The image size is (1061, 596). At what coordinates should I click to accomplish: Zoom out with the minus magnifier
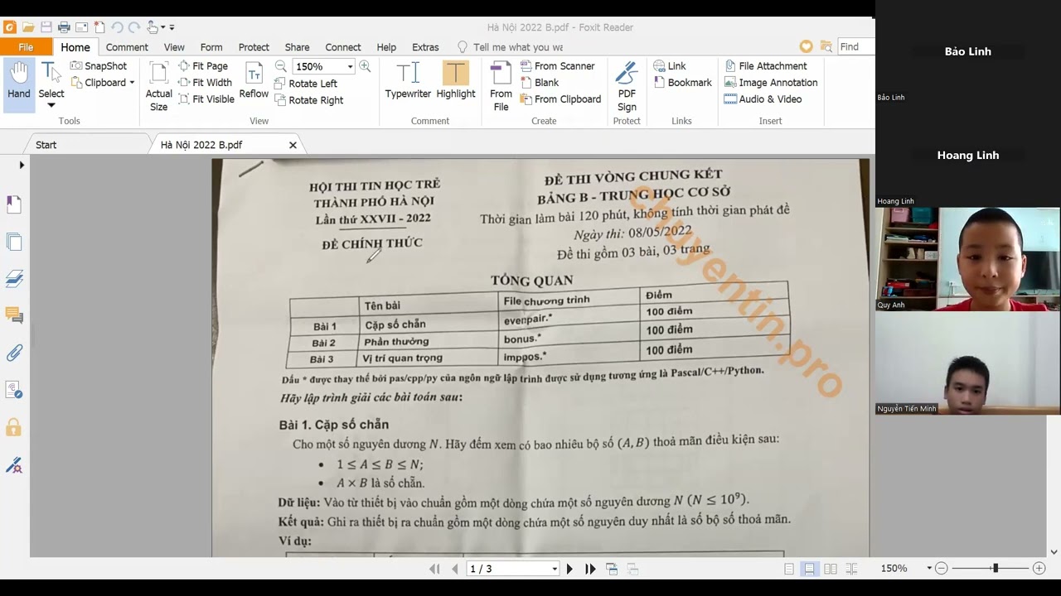click(x=281, y=66)
